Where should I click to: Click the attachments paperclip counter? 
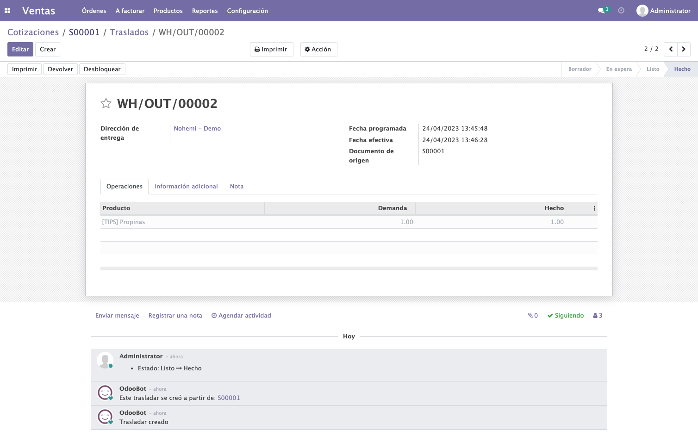tap(533, 316)
